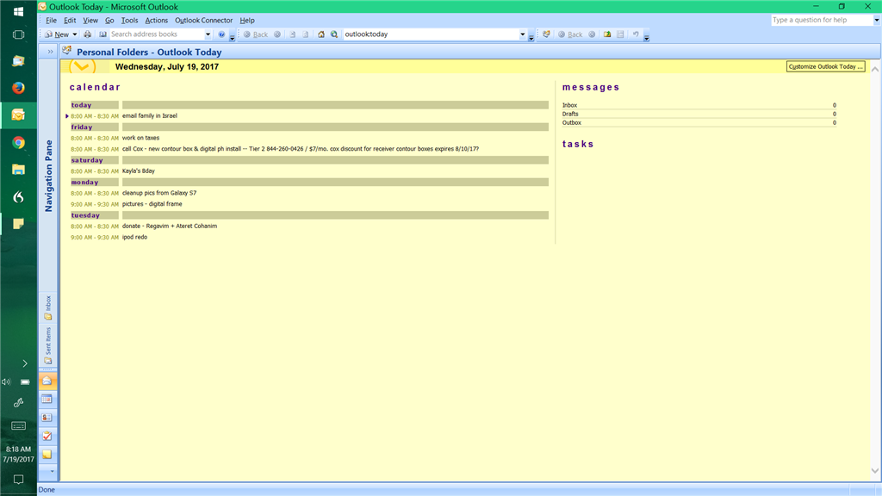Screen dimensions: 882x496
Task: Open the Help menu
Action: pos(247,21)
